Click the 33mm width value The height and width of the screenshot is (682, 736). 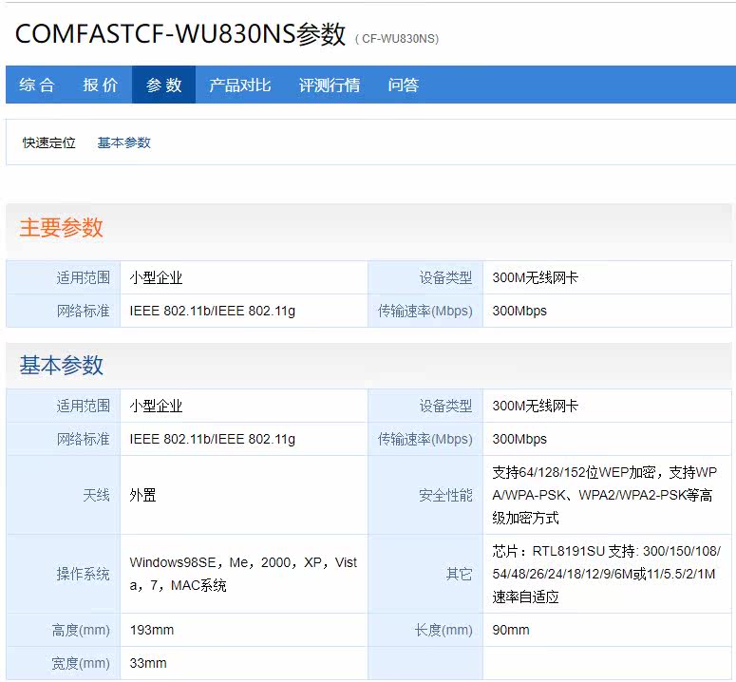pyautogui.click(x=148, y=663)
